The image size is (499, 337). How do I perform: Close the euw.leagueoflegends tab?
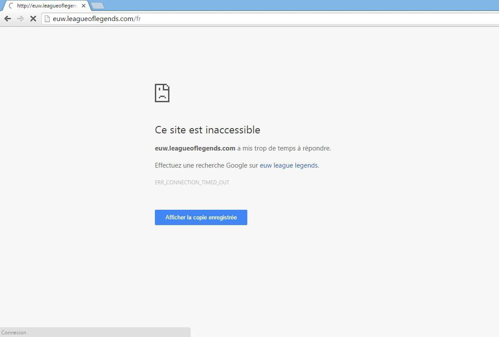point(83,6)
